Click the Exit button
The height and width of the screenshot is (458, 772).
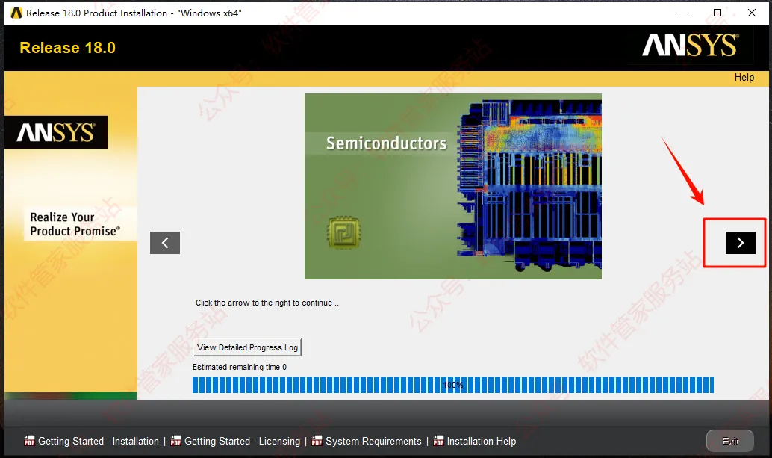[729, 441]
